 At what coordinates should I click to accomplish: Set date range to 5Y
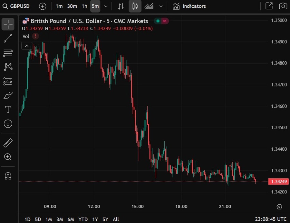pyautogui.click(x=105, y=219)
